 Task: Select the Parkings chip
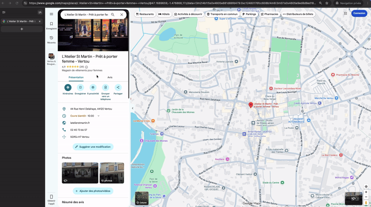tap(249, 14)
